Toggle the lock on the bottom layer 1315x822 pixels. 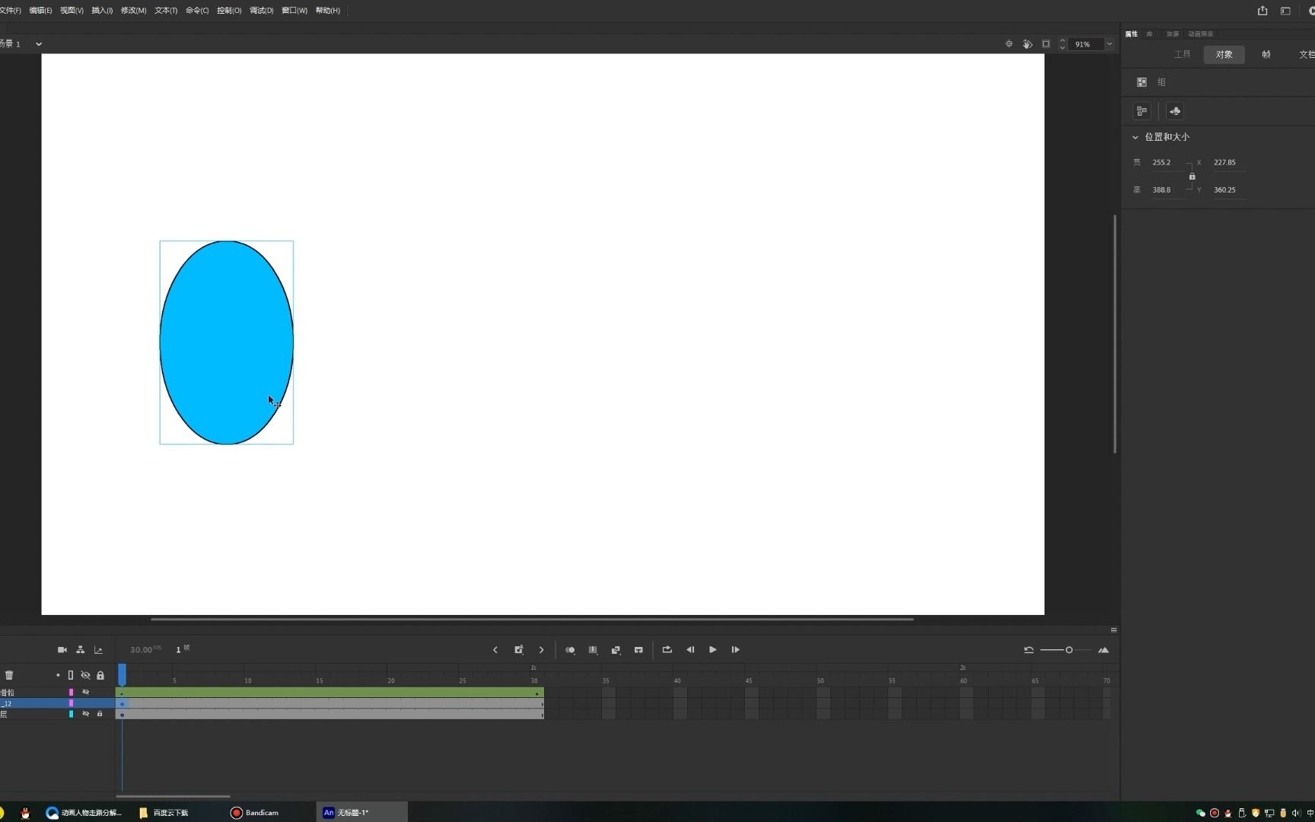tap(100, 714)
